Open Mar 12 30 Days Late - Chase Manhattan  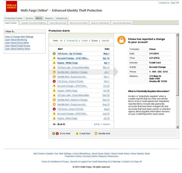tap(73, 67)
